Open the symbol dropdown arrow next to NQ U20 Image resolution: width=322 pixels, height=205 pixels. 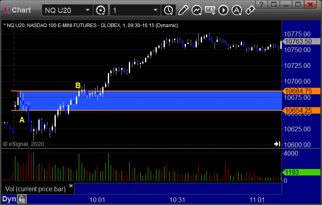pos(88,10)
